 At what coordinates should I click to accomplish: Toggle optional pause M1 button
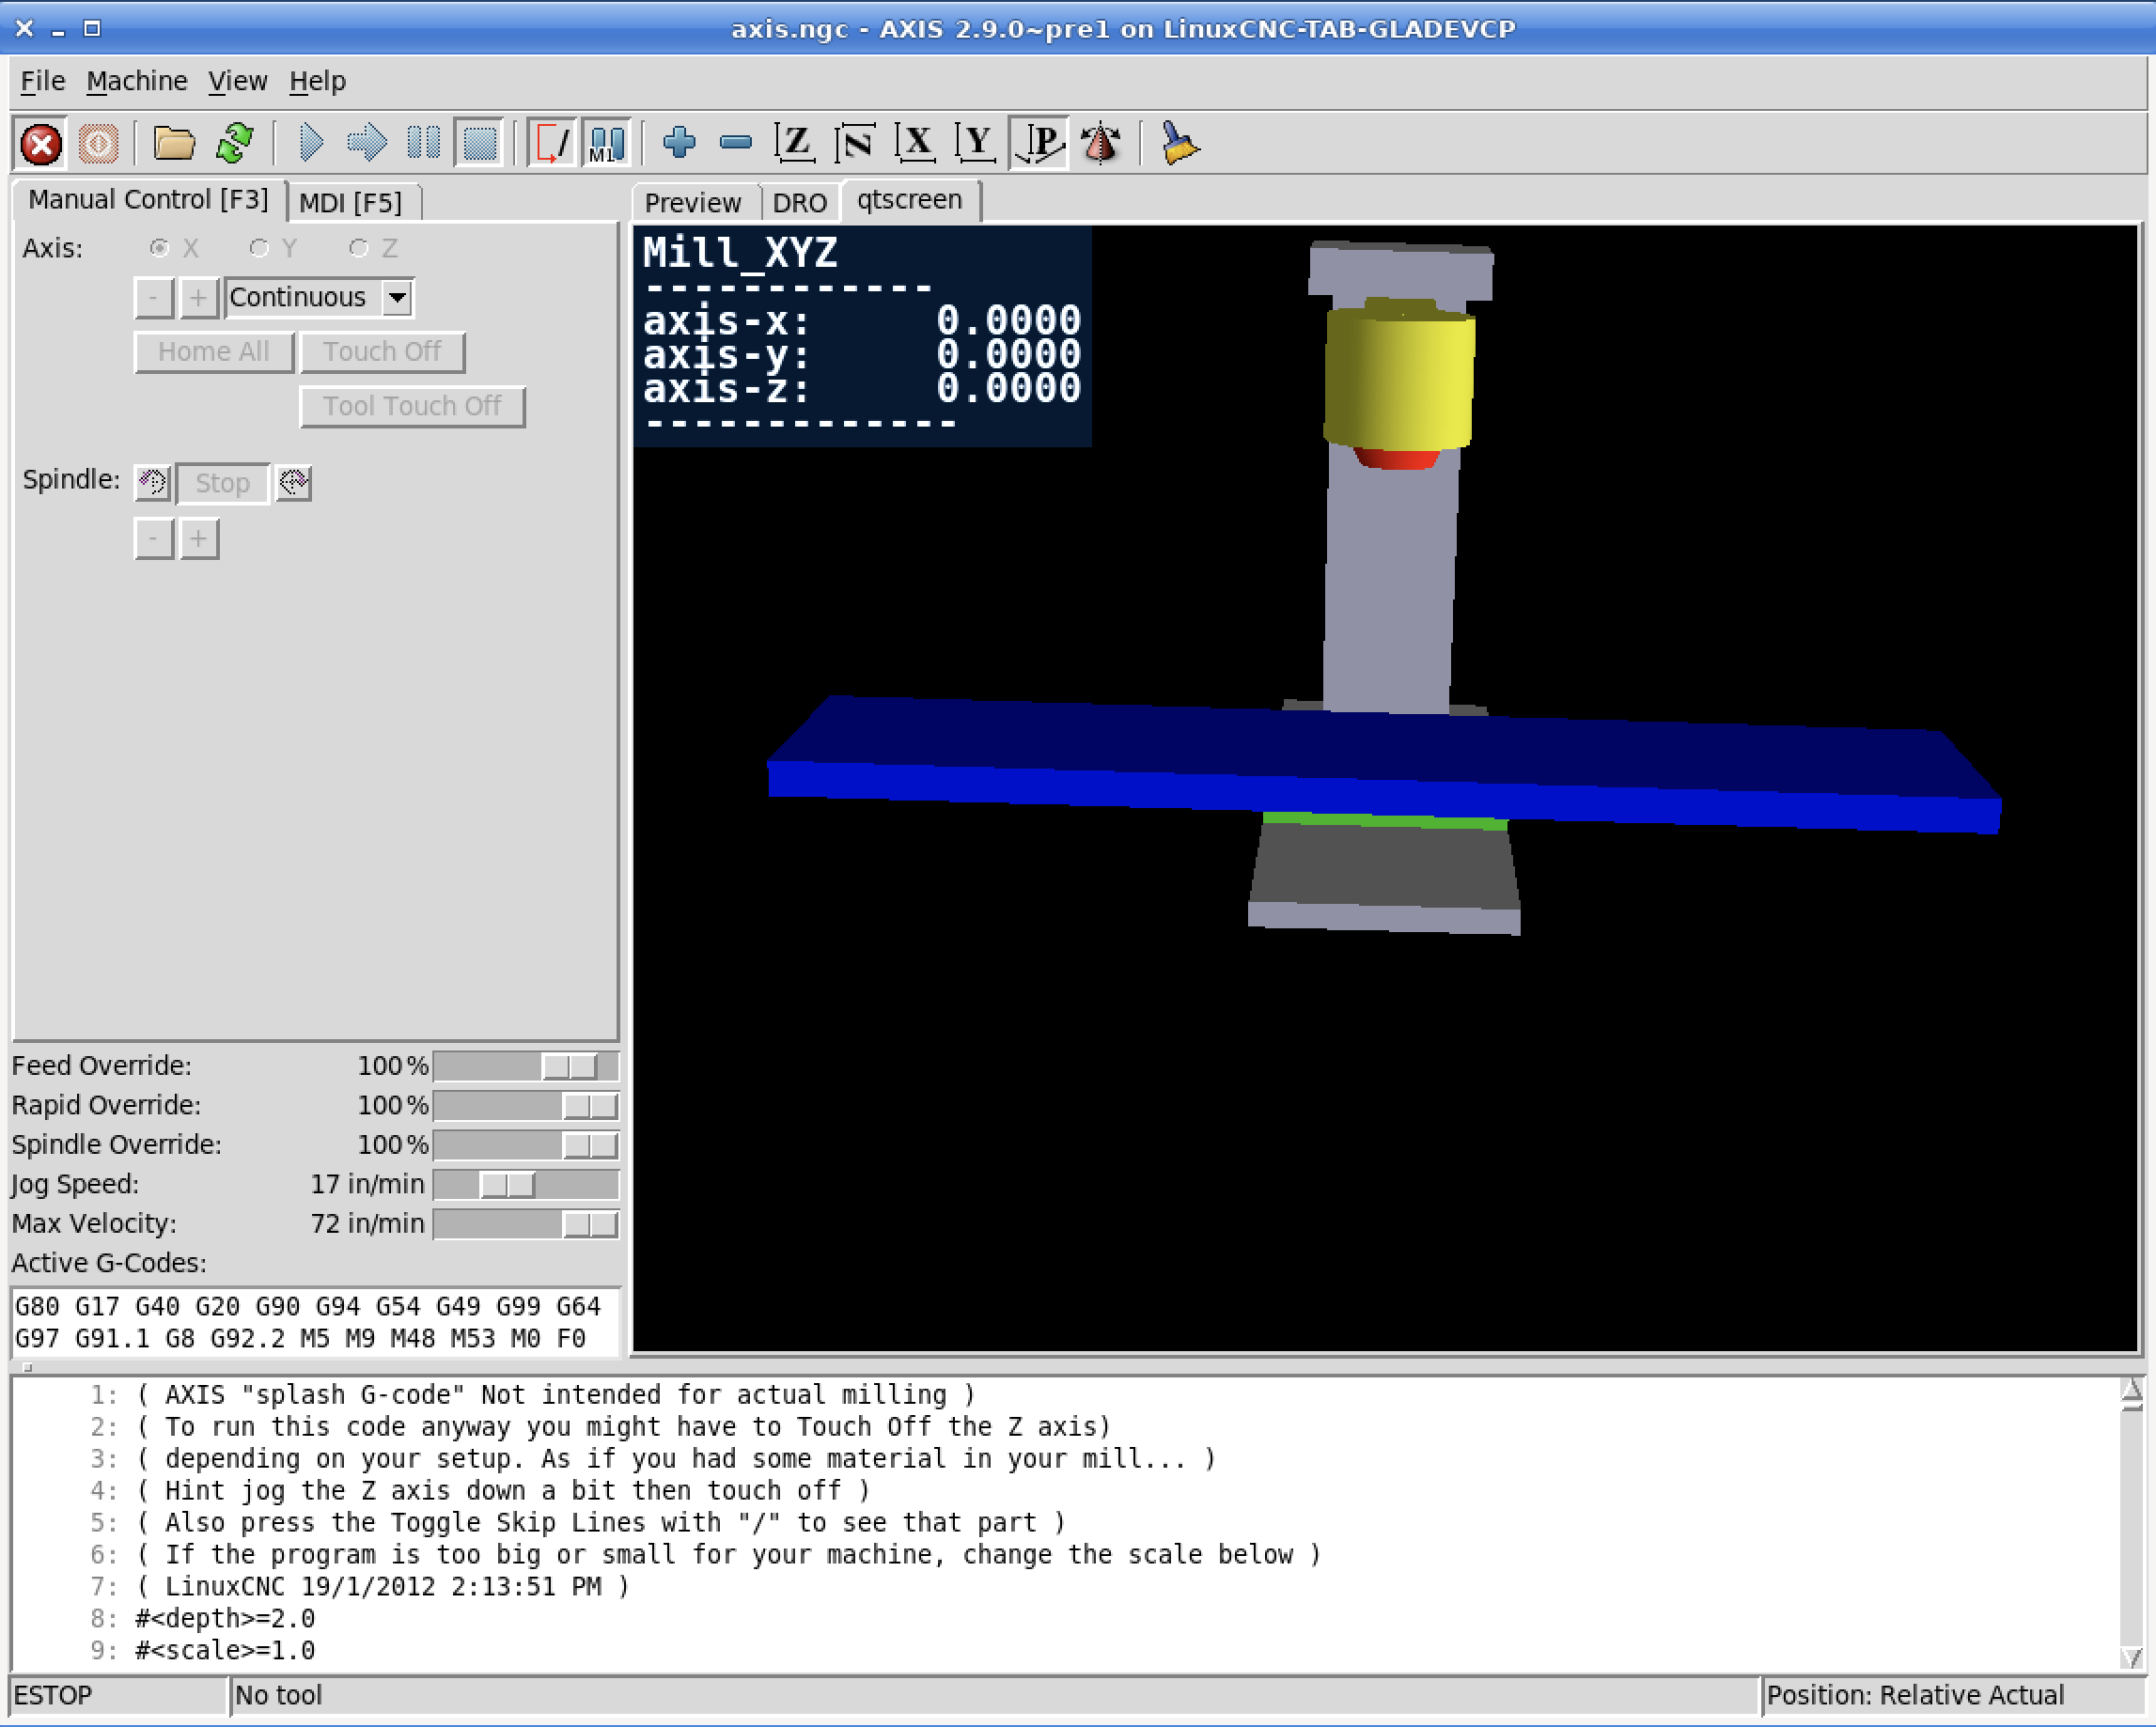pyautogui.click(x=607, y=143)
